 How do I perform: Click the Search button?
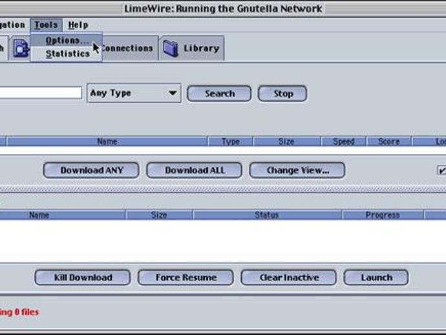point(219,93)
